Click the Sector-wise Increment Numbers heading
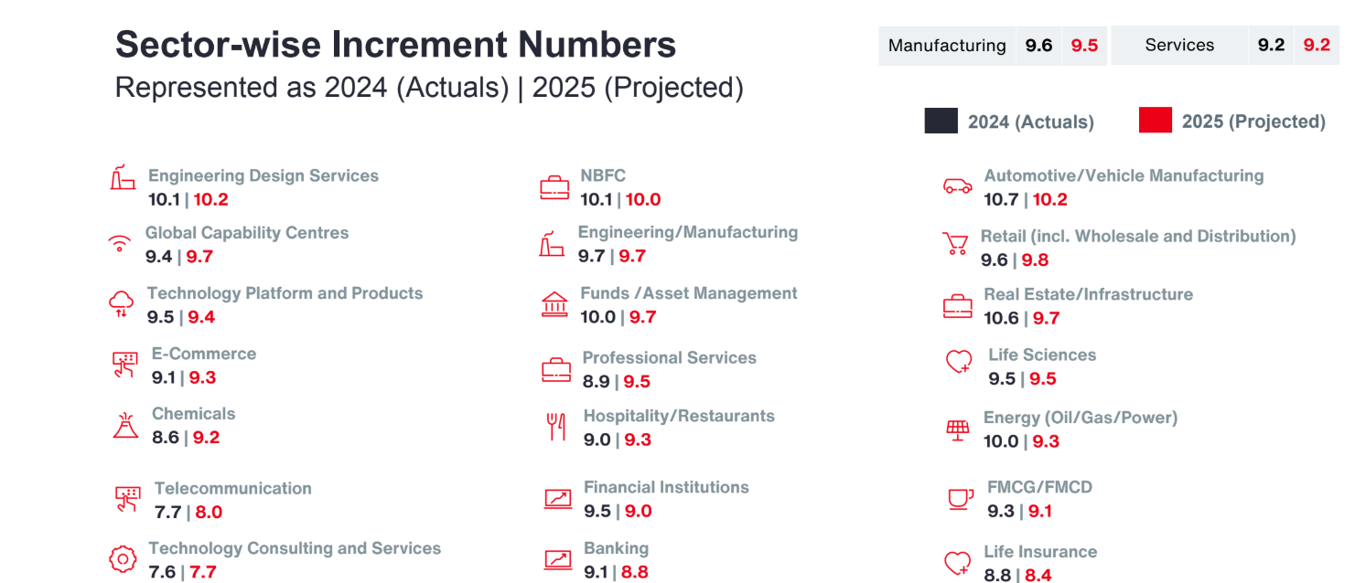 pyautogui.click(x=395, y=45)
